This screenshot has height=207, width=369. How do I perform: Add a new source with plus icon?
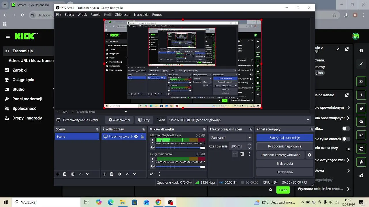point(105,174)
